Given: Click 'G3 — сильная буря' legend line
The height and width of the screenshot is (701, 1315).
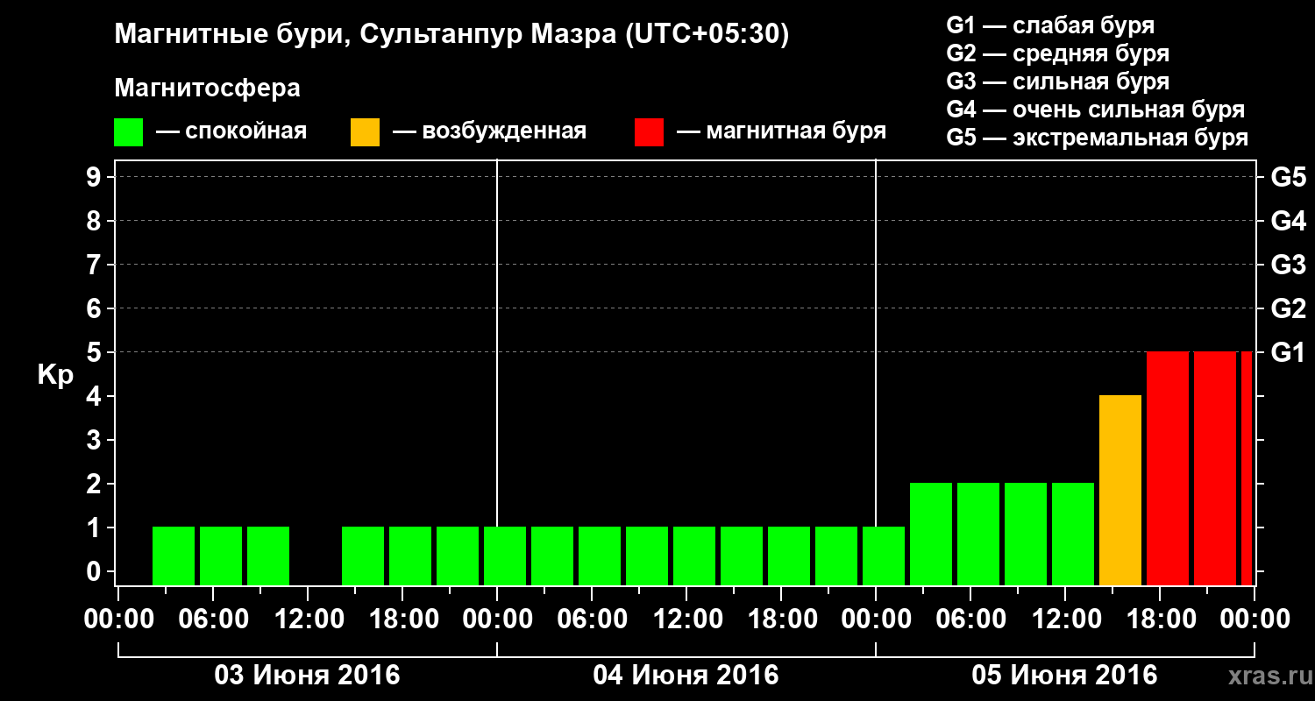Looking at the screenshot, I should [1058, 81].
